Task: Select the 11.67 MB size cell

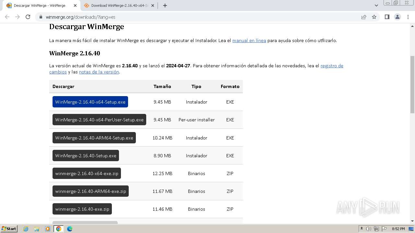Action: pyautogui.click(x=162, y=191)
